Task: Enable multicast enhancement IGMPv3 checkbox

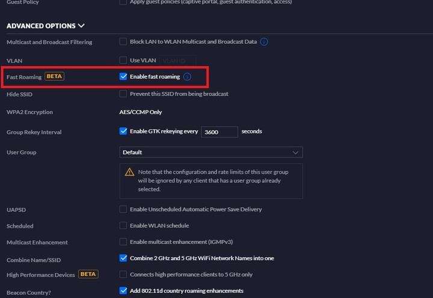Action: (123, 242)
